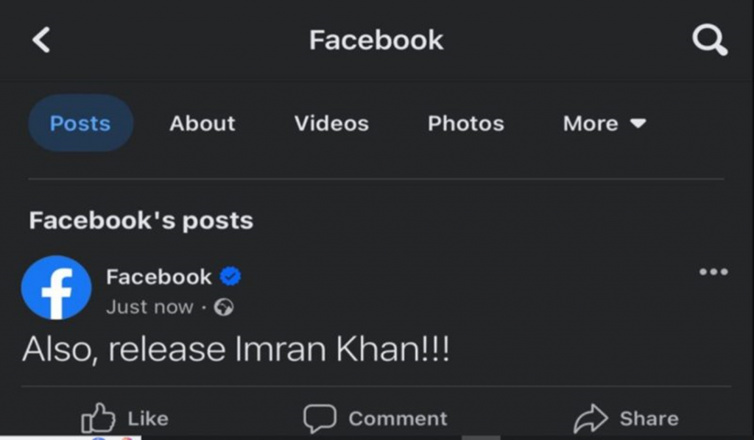Click the Just now timestamp
The width and height of the screenshot is (754, 440).
tap(149, 307)
